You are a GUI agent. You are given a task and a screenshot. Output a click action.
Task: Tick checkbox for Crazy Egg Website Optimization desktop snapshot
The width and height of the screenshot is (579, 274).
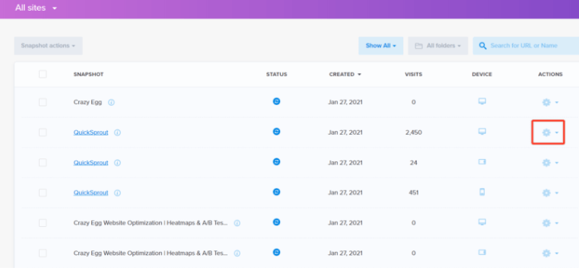(43, 223)
